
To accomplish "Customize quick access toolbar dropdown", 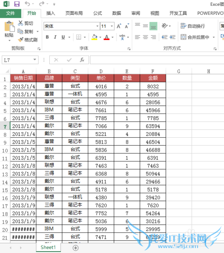I will pyautogui.click(x=54, y=4).
